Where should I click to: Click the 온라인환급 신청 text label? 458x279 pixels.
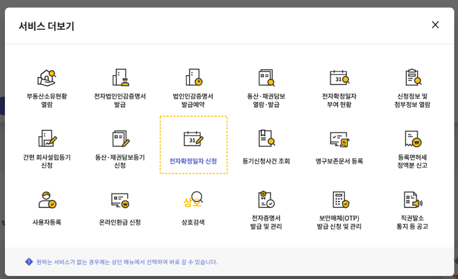120,222
